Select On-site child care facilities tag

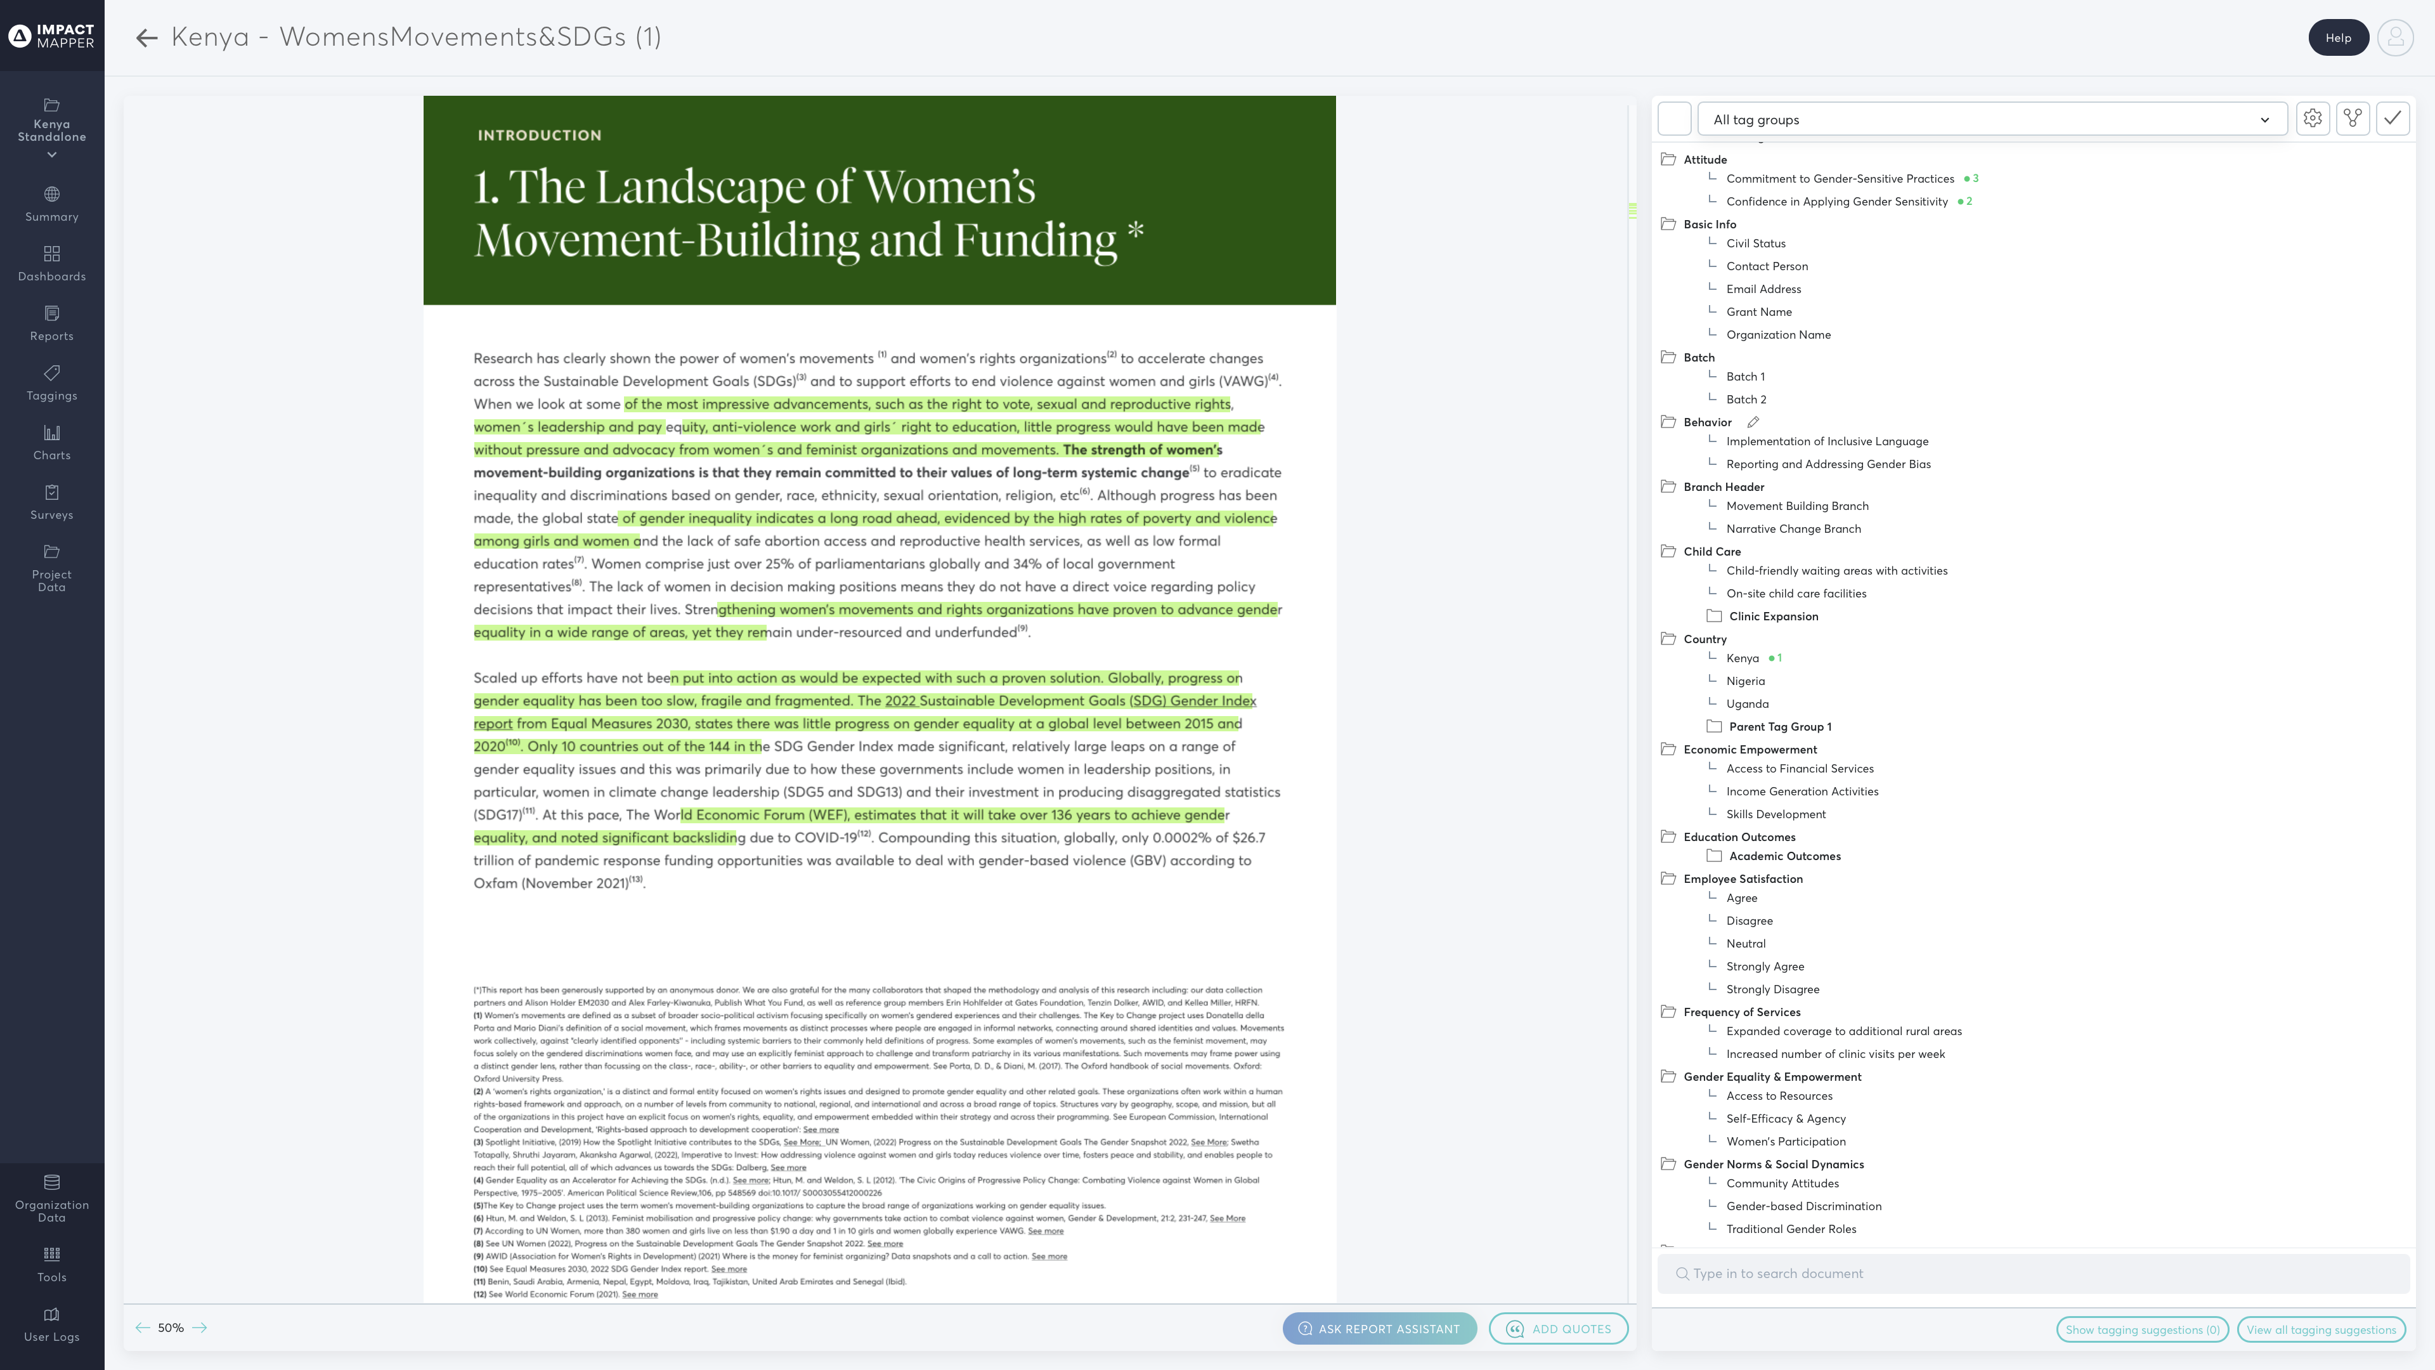point(1796,594)
